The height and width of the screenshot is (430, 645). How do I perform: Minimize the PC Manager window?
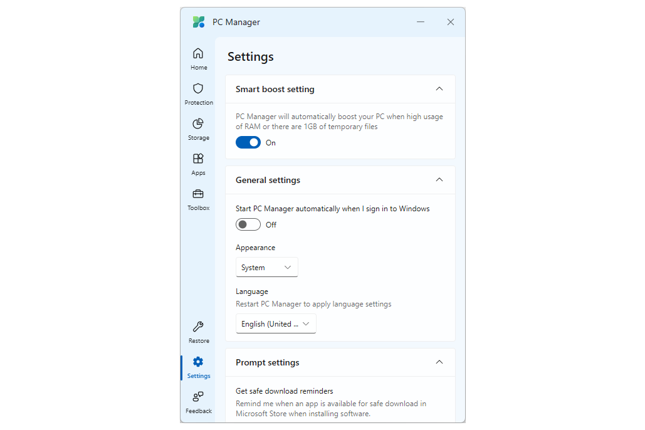421,22
